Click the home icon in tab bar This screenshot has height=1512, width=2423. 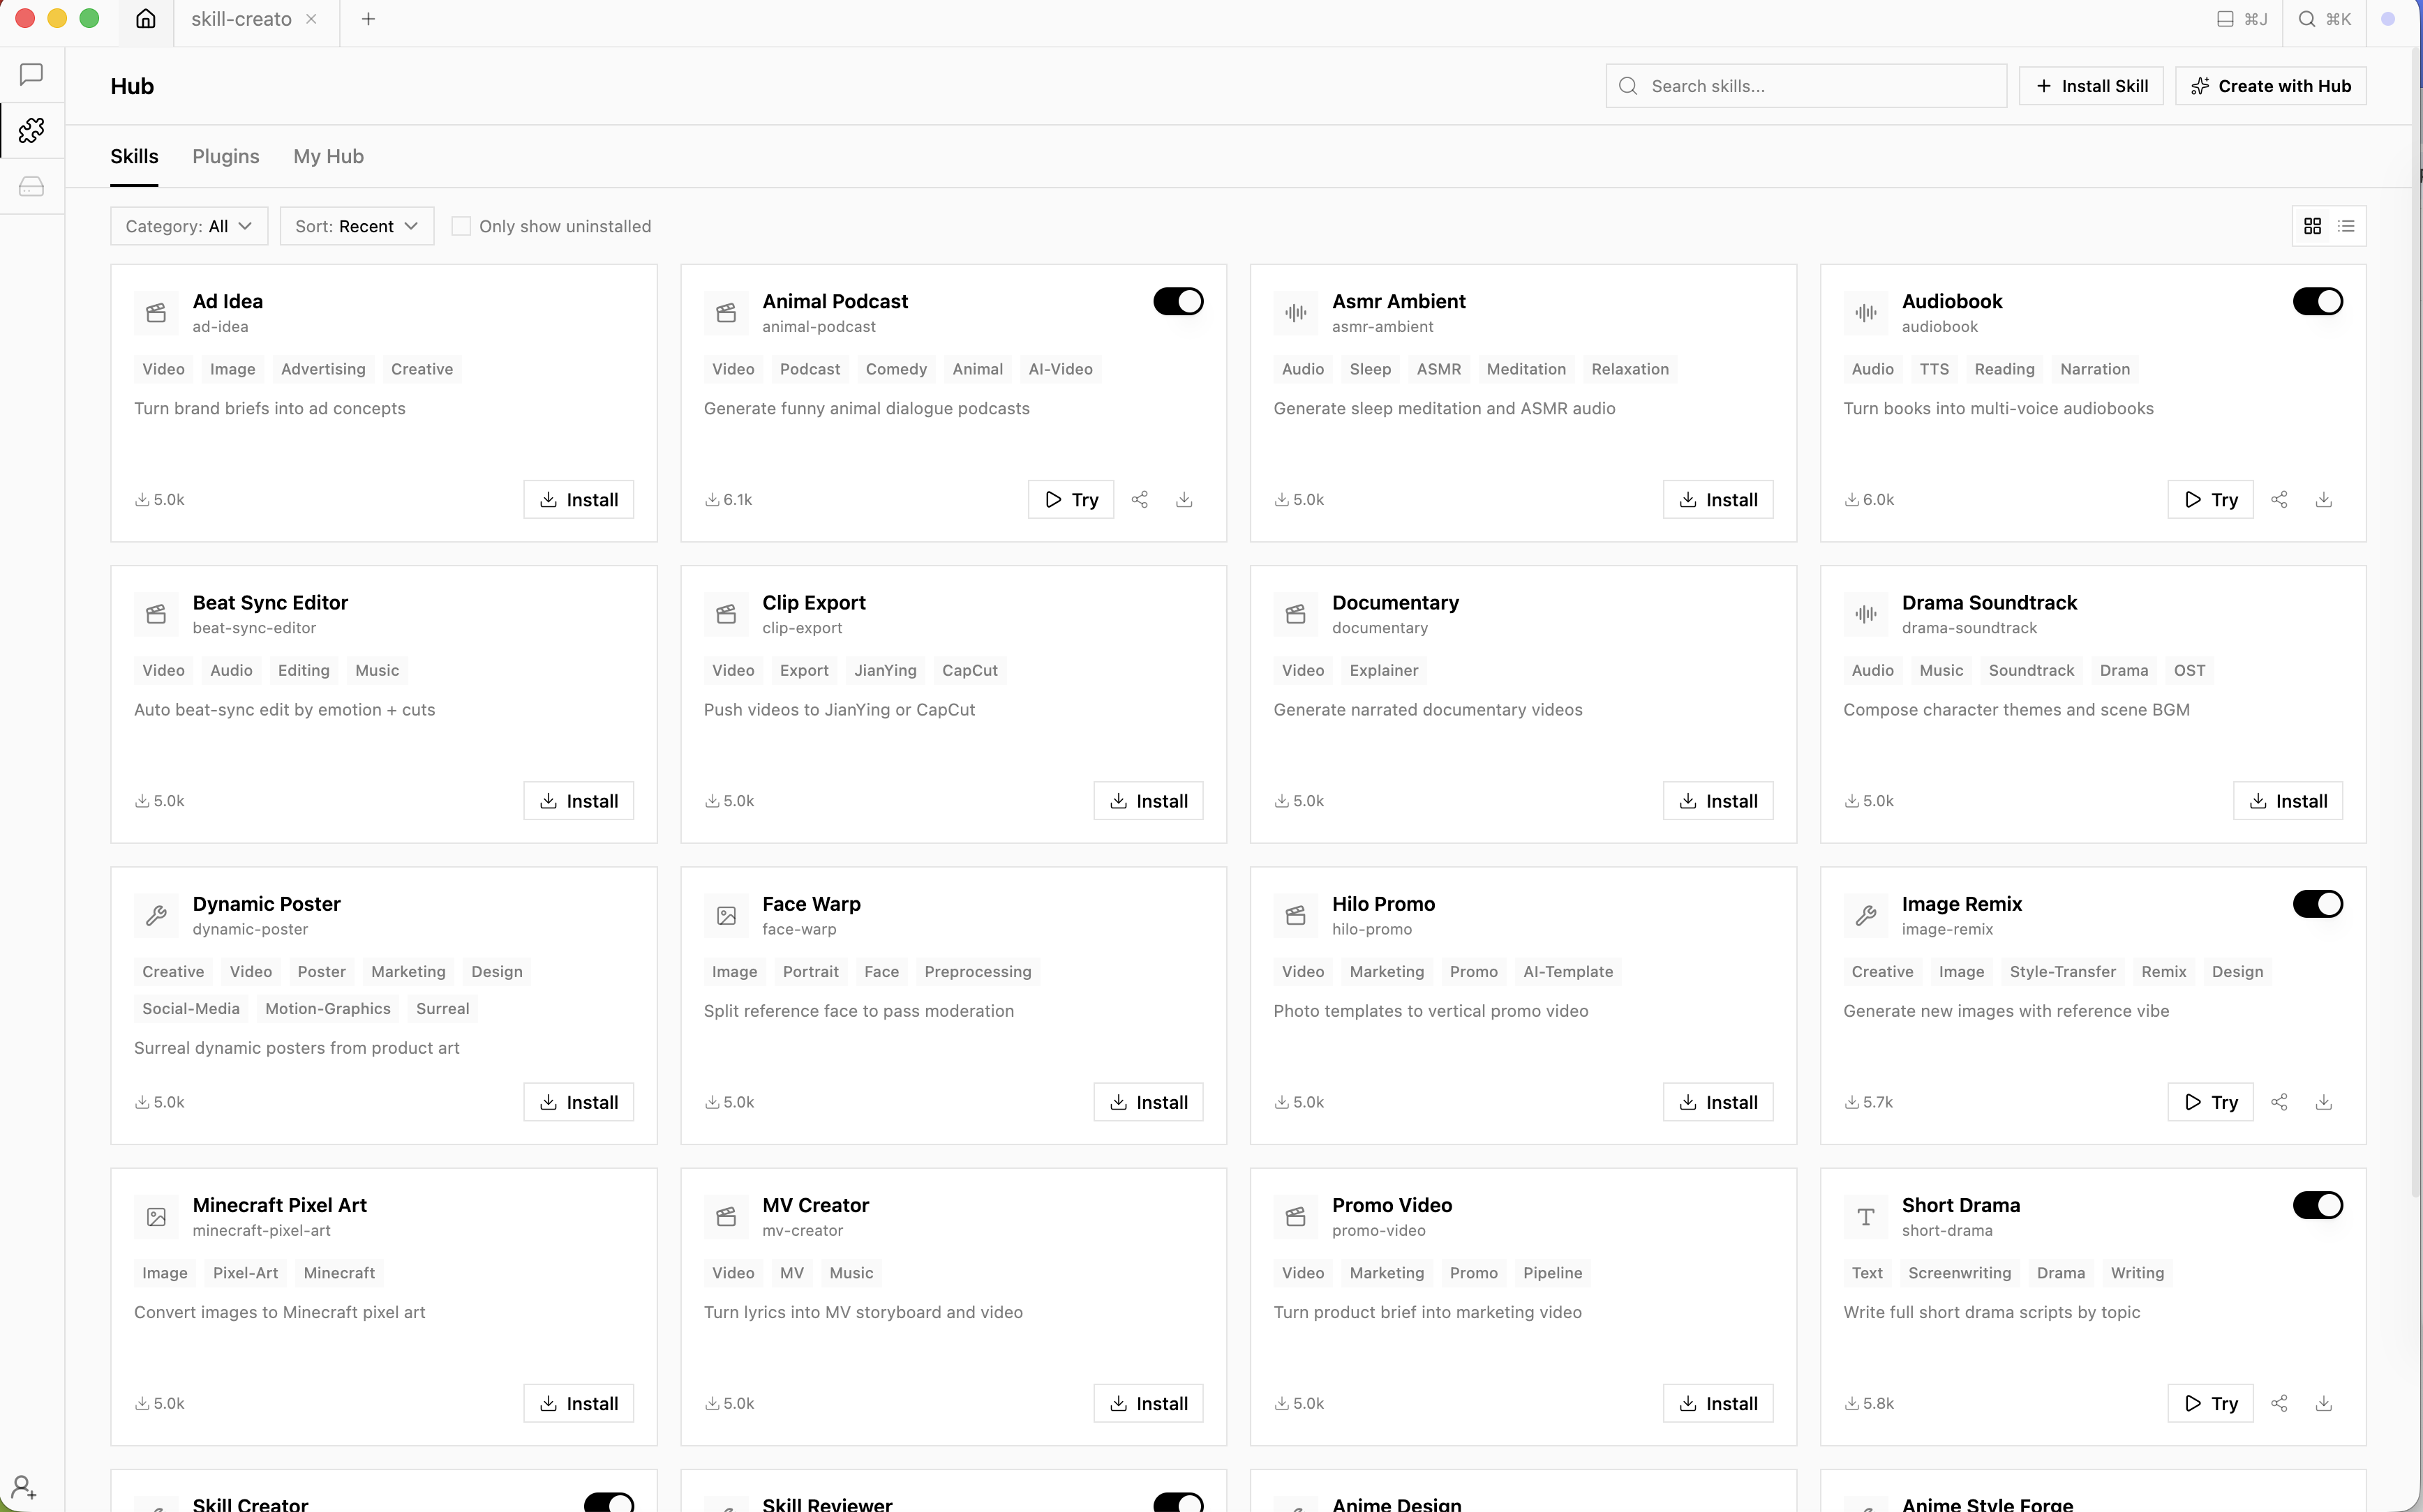point(146,19)
